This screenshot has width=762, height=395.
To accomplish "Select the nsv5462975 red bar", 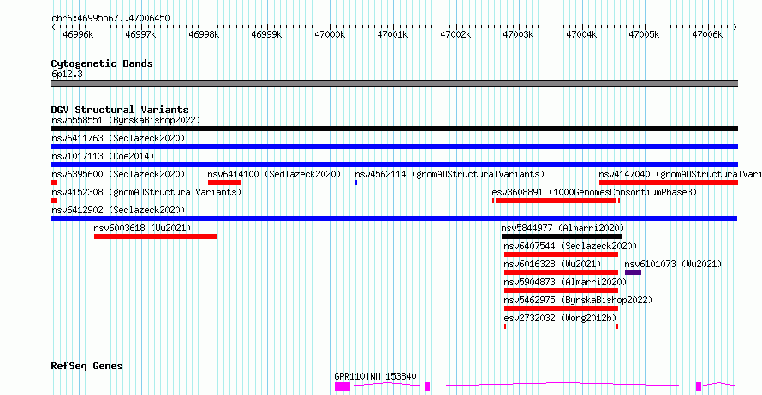I will [562, 308].
